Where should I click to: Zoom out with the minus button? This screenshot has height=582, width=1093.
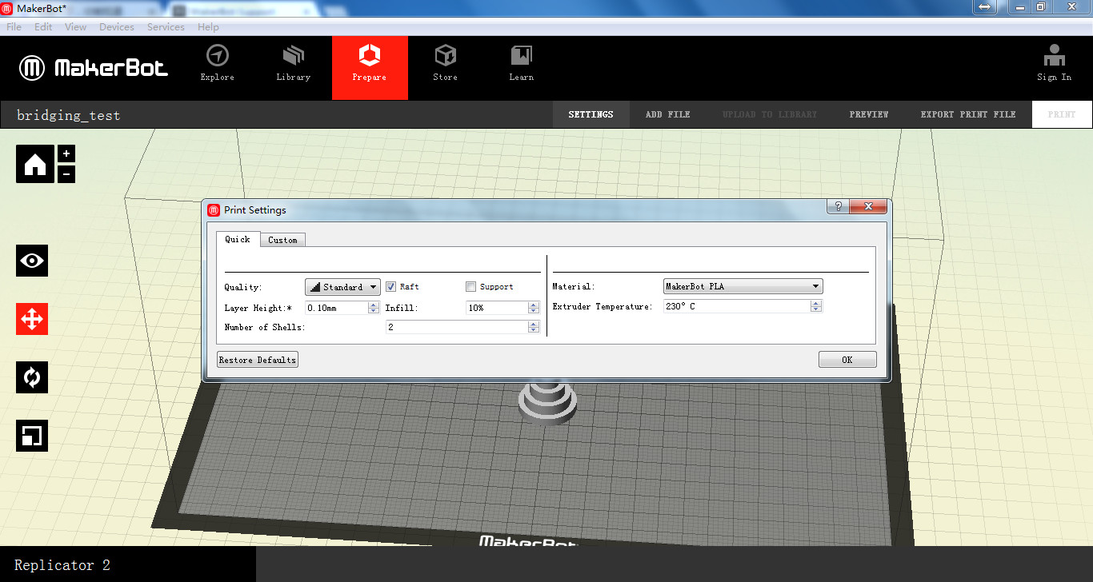(66, 173)
